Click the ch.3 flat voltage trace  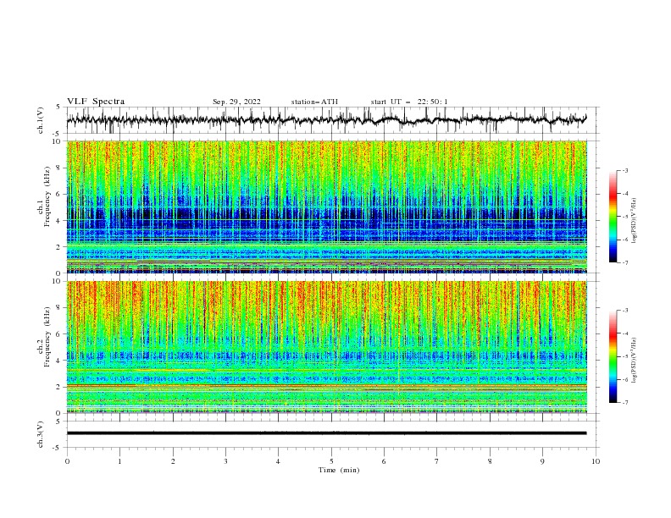click(x=327, y=433)
